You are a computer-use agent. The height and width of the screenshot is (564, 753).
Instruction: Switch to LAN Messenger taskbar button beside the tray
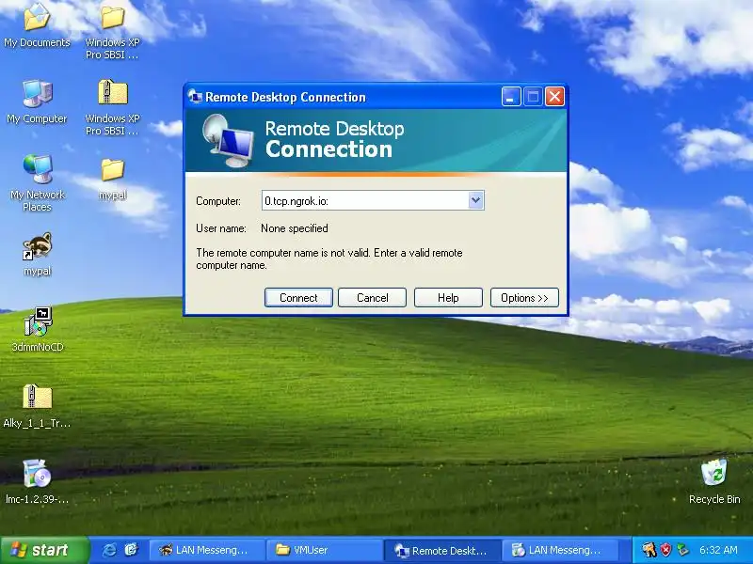click(560, 550)
